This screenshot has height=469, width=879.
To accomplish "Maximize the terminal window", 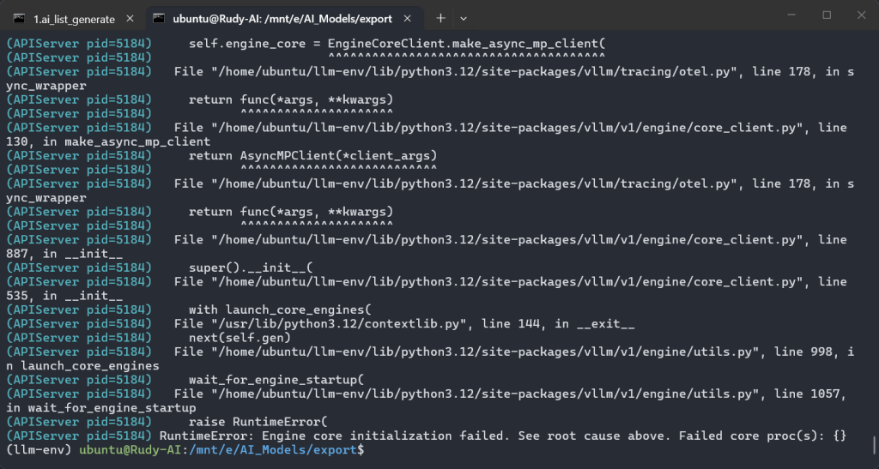I will (827, 15).
